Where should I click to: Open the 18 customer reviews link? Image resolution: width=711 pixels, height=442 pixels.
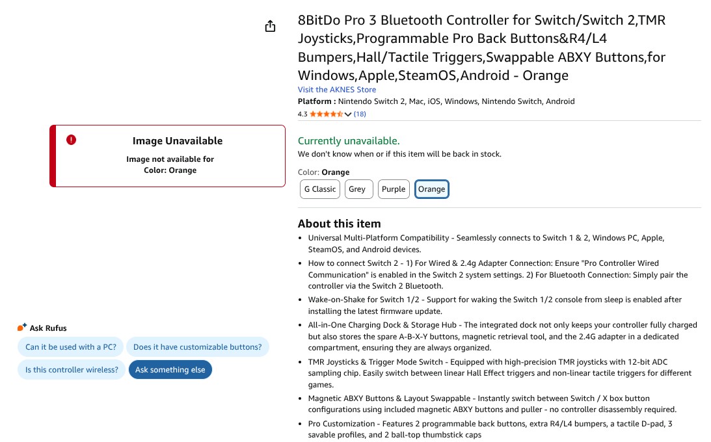360,114
